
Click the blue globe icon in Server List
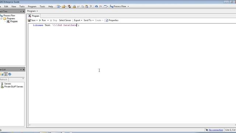coord(10,74)
